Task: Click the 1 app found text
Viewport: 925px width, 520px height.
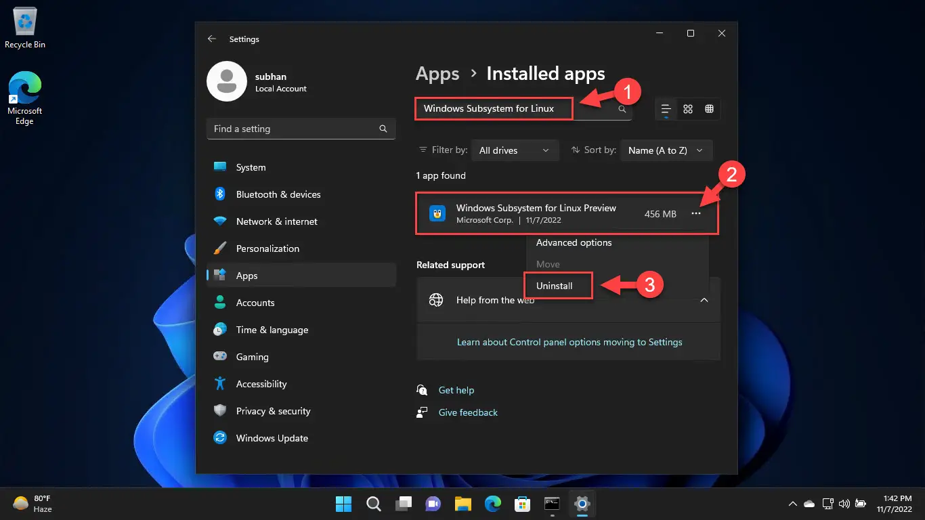Action: point(441,175)
